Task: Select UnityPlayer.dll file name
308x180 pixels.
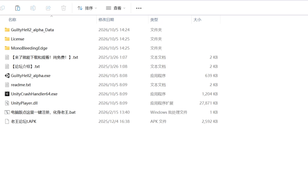Action: point(24,103)
